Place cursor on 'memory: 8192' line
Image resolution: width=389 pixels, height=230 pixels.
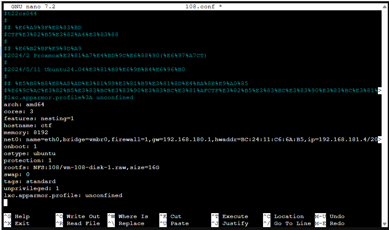click(26, 132)
